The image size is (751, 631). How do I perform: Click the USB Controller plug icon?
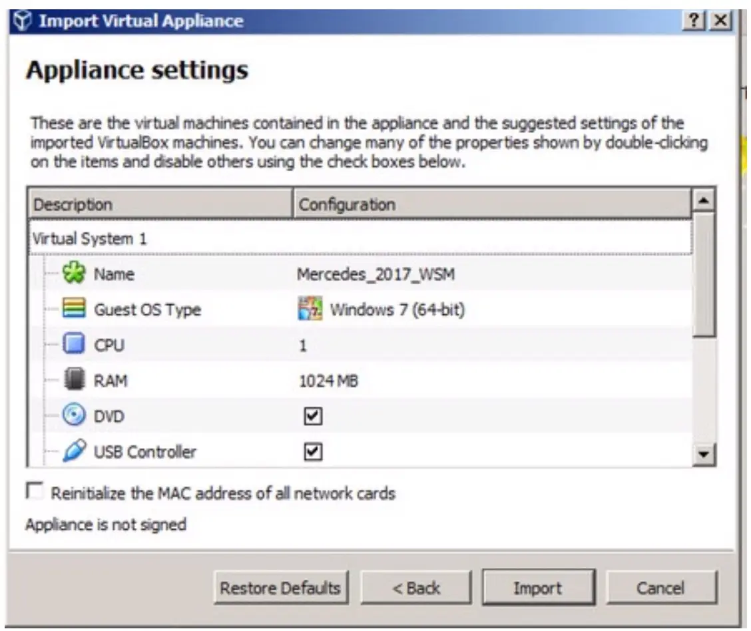pos(73,452)
